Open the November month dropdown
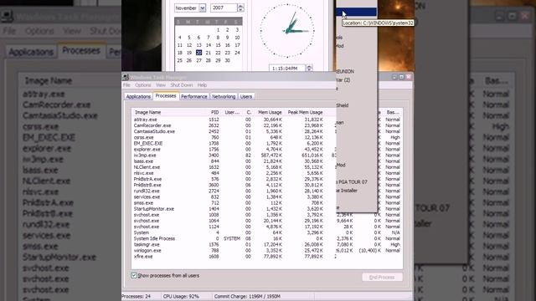Screen dimensions: 536x301 pos(203,8)
